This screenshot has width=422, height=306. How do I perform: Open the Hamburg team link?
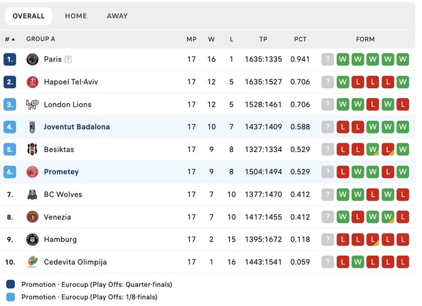[60, 240]
